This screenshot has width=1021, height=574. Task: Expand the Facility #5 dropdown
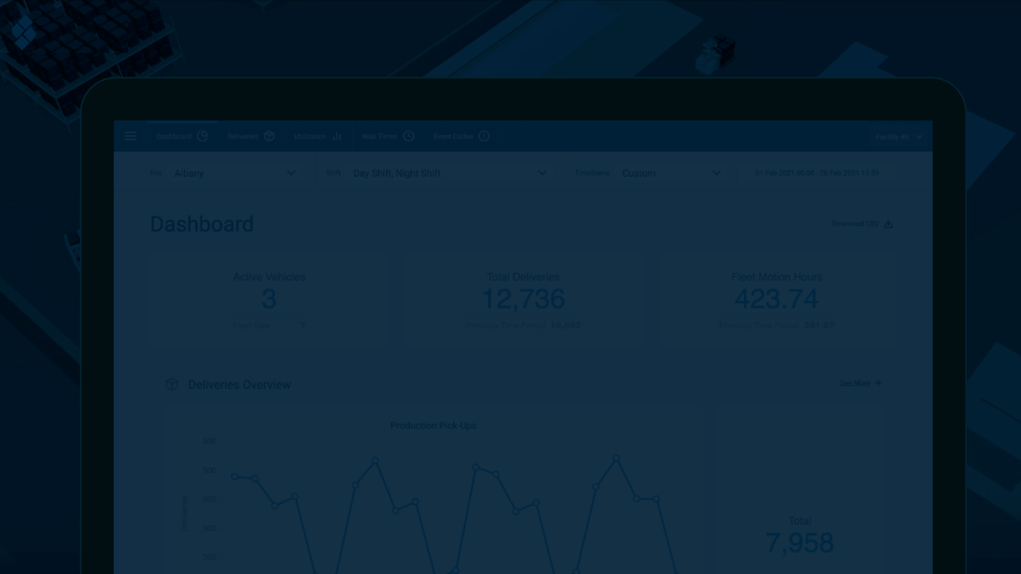point(899,137)
